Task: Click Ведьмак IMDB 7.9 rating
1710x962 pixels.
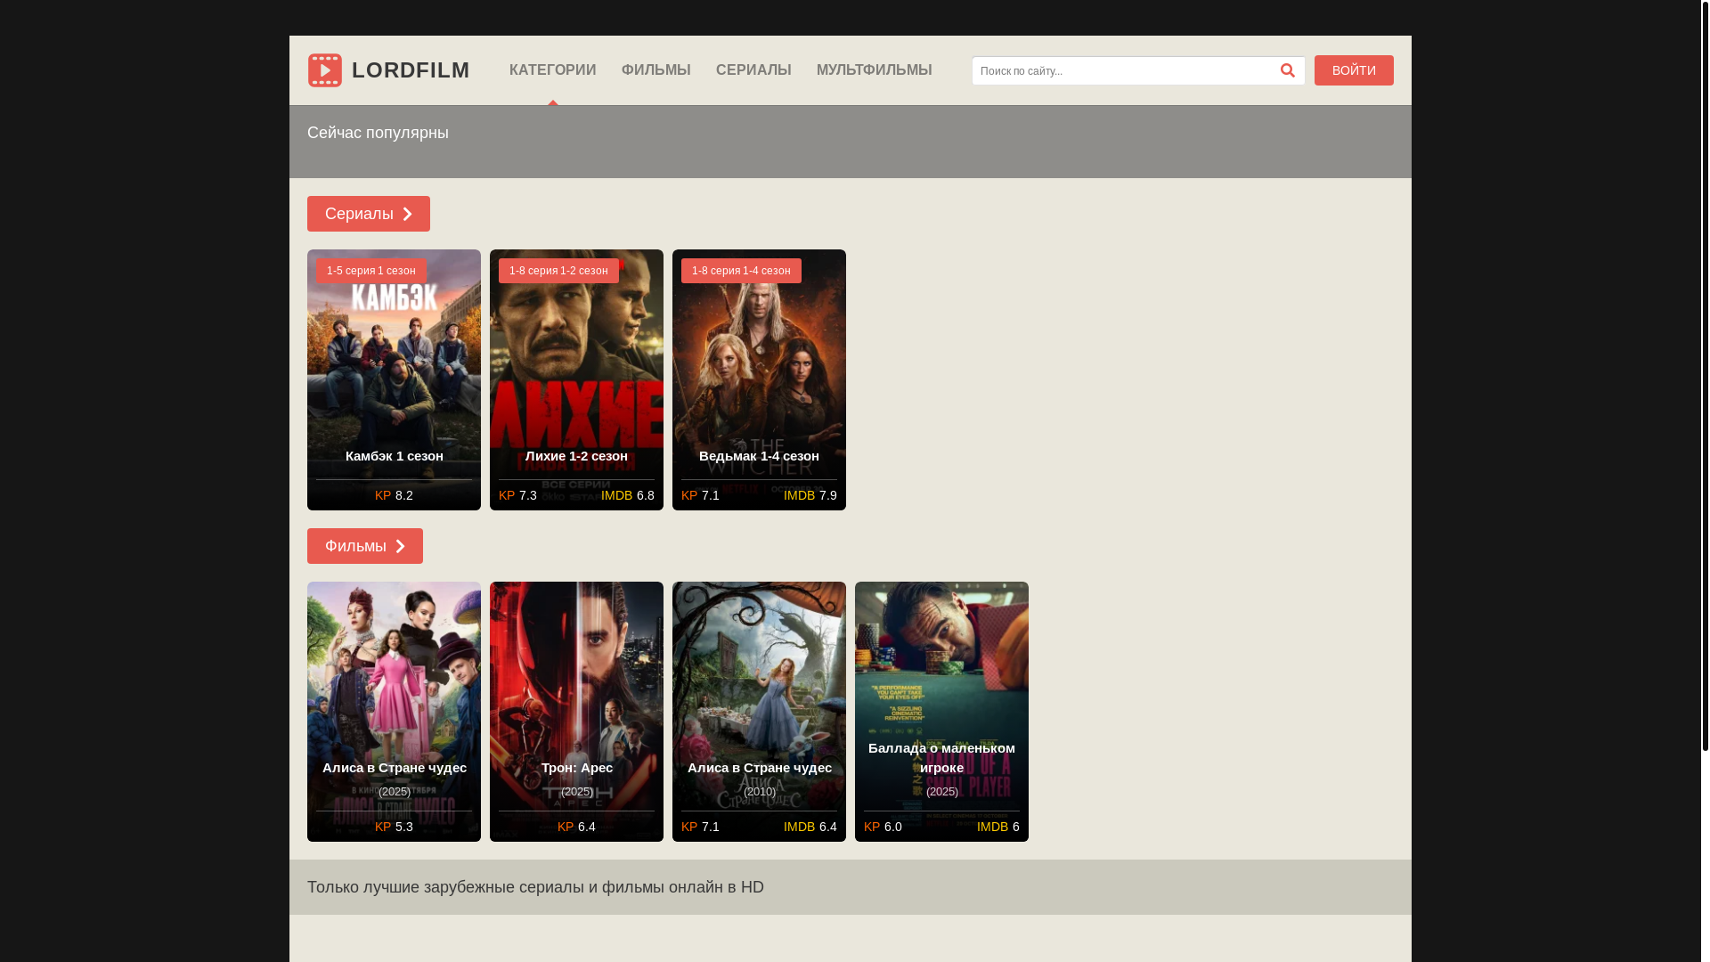Action: [810, 495]
